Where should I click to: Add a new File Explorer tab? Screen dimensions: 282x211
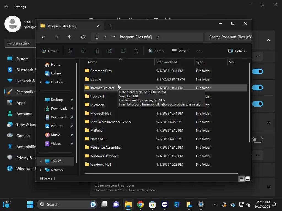click(110, 26)
